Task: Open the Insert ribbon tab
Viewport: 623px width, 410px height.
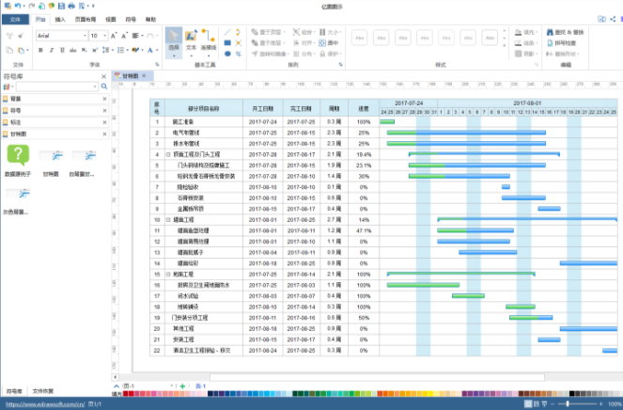Action: pyautogui.click(x=60, y=19)
